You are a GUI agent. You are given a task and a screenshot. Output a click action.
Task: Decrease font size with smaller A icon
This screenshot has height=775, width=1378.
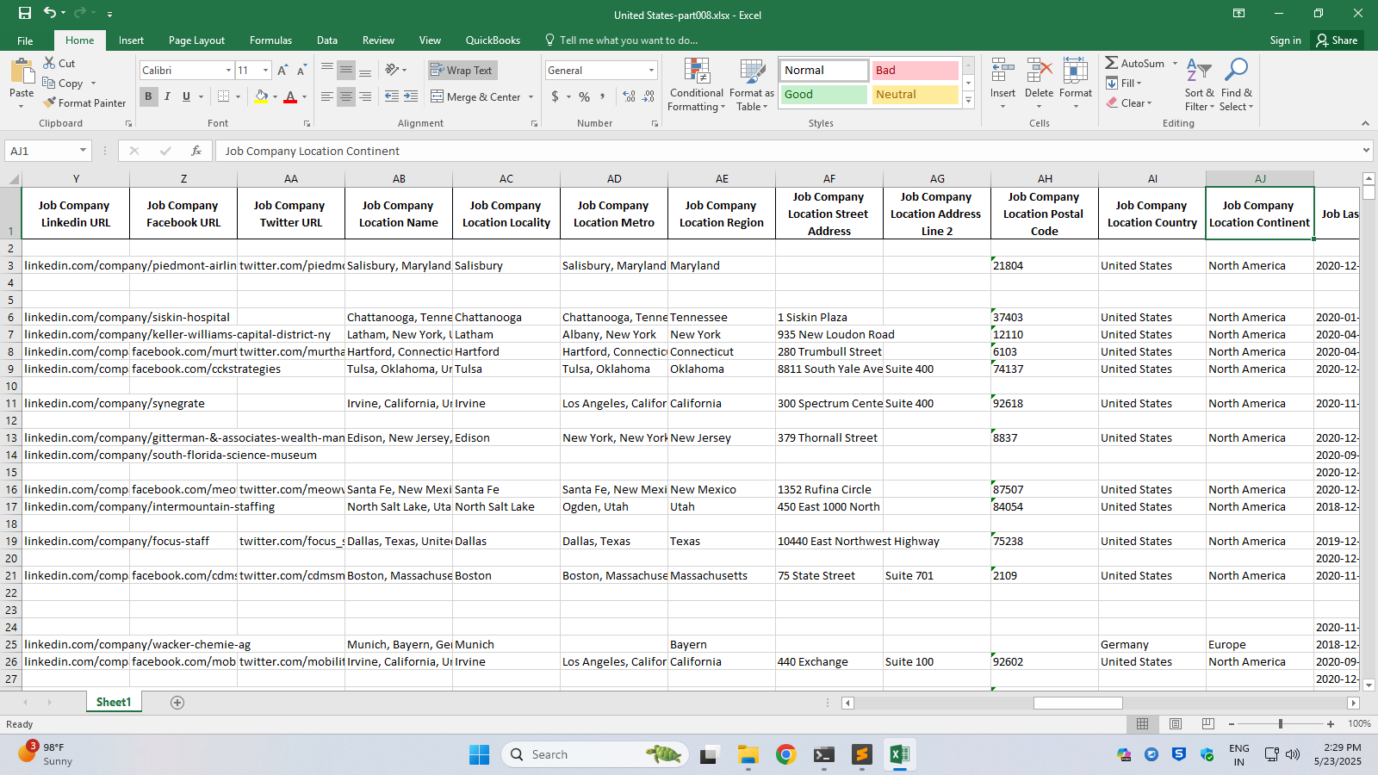click(301, 71)
